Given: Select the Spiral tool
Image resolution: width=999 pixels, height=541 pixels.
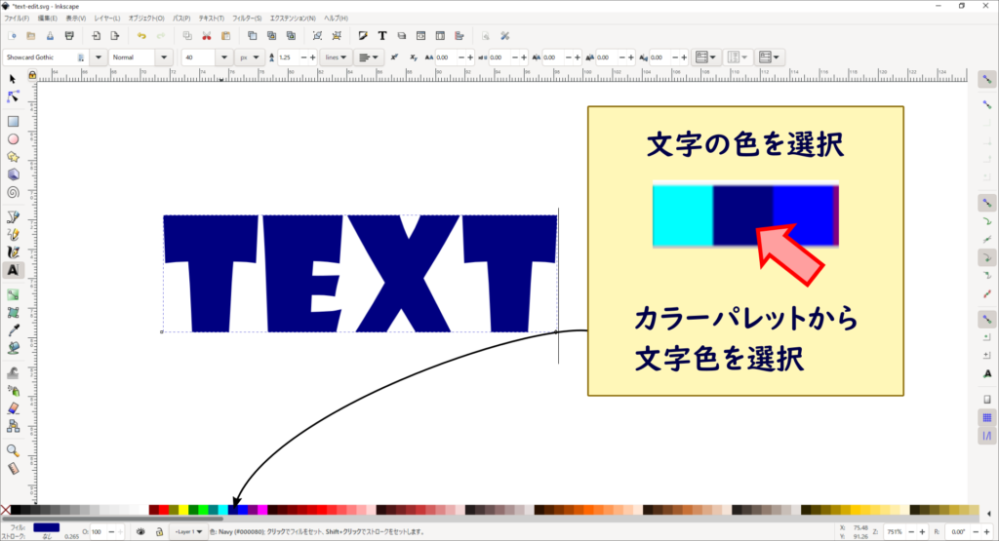Looking at the screenshot, I should (13, 192).
